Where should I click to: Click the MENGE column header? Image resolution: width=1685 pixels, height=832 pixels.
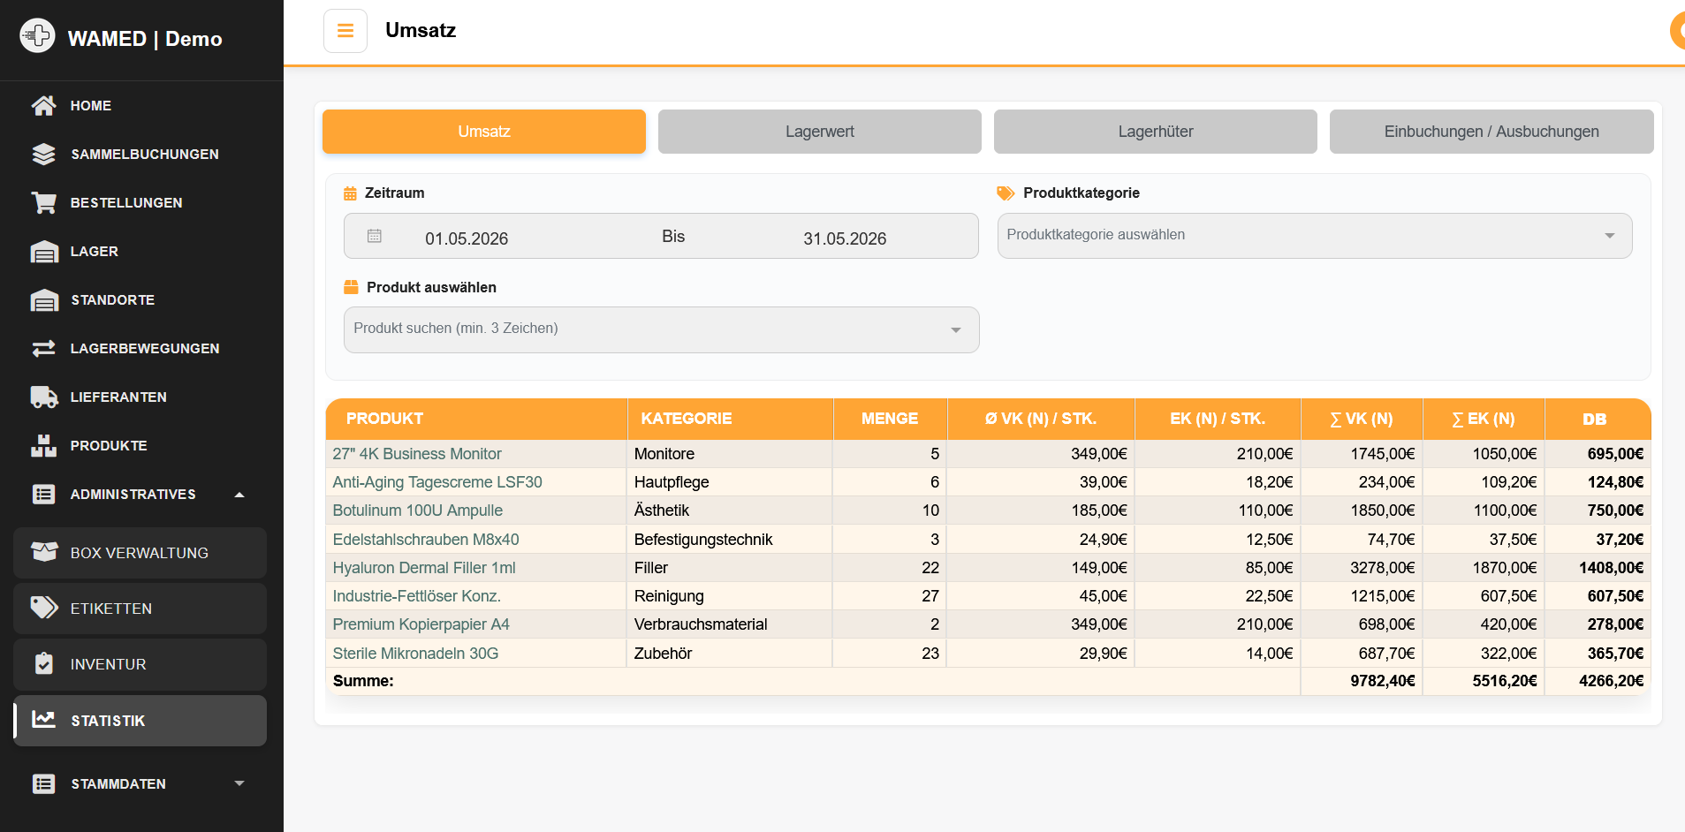(890, 419)
